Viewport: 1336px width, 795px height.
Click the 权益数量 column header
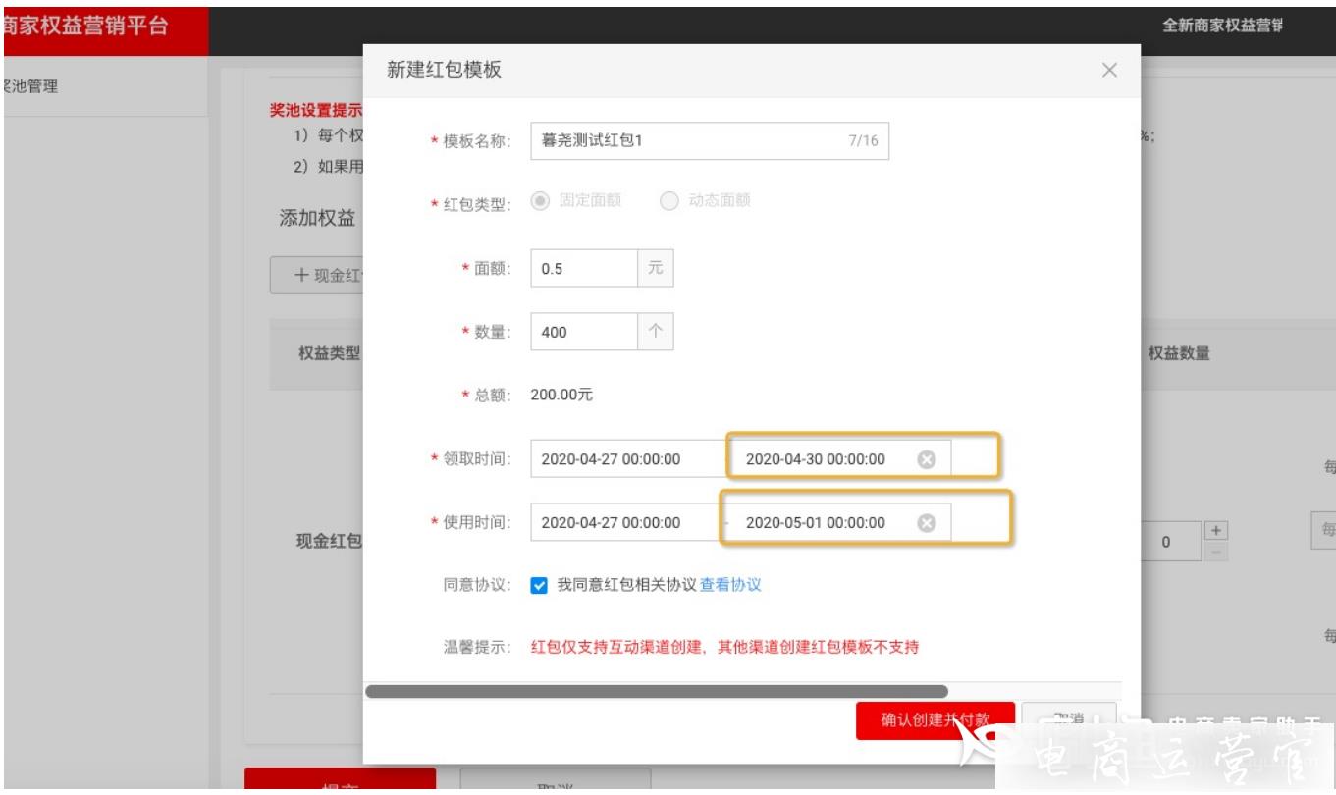point(1178,354)
